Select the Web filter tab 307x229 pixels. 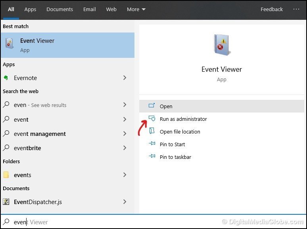tap(111, 10)
